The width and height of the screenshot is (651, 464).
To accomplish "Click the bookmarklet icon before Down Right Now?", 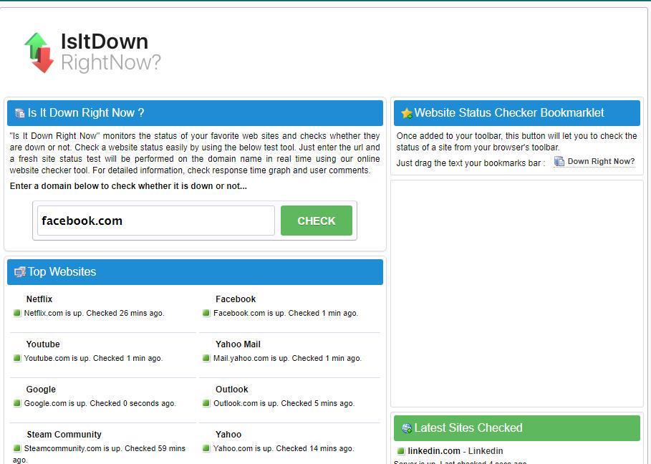I will click(559, 161).
